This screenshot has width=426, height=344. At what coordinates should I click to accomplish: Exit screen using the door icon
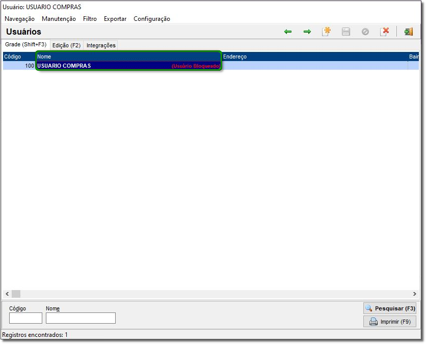tap(409, 32)
